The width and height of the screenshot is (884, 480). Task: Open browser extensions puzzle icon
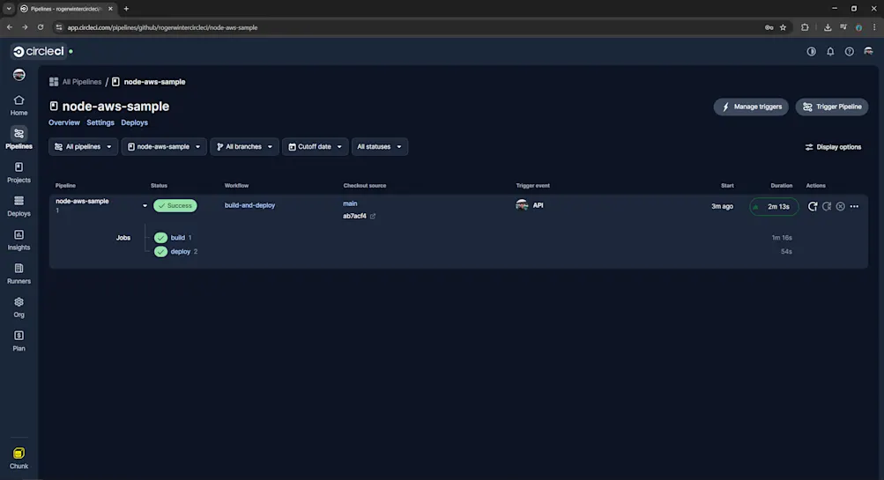805,27
